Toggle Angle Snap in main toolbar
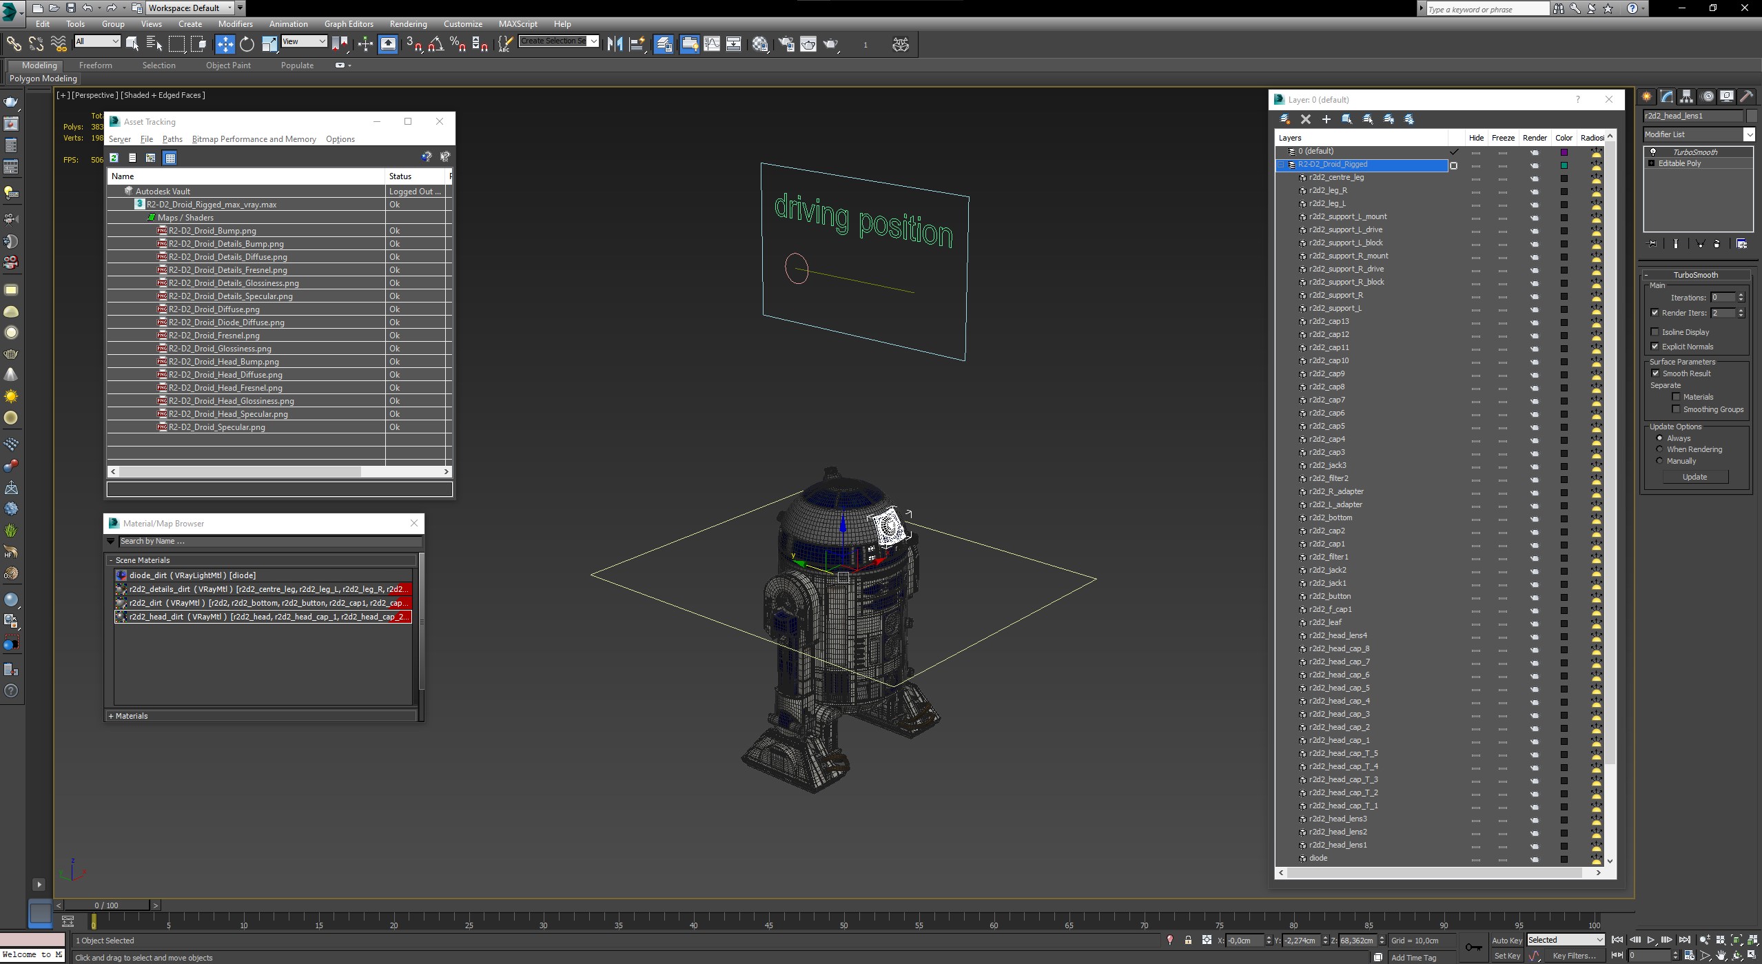The image size is (1762, 964). [x=435, y=45]
